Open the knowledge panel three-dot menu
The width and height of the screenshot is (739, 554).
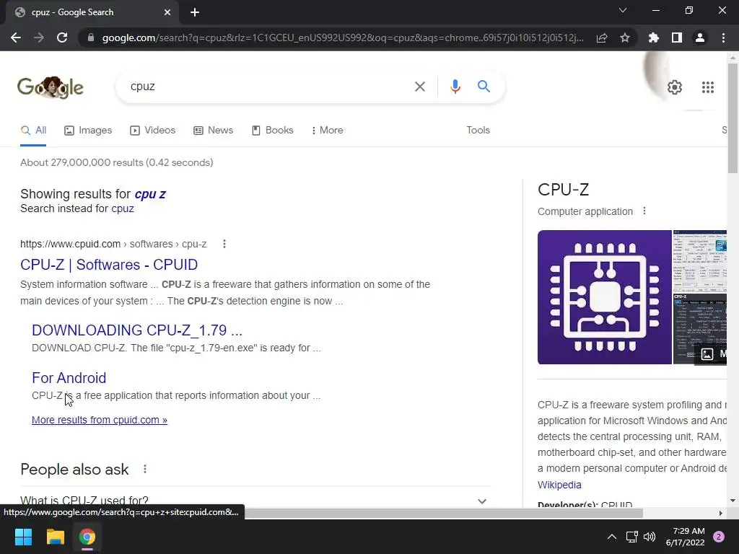(644, 211)
